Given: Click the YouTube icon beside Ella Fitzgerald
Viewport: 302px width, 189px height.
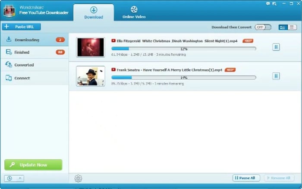Looking at the screenshot, I should click(113, 41).
